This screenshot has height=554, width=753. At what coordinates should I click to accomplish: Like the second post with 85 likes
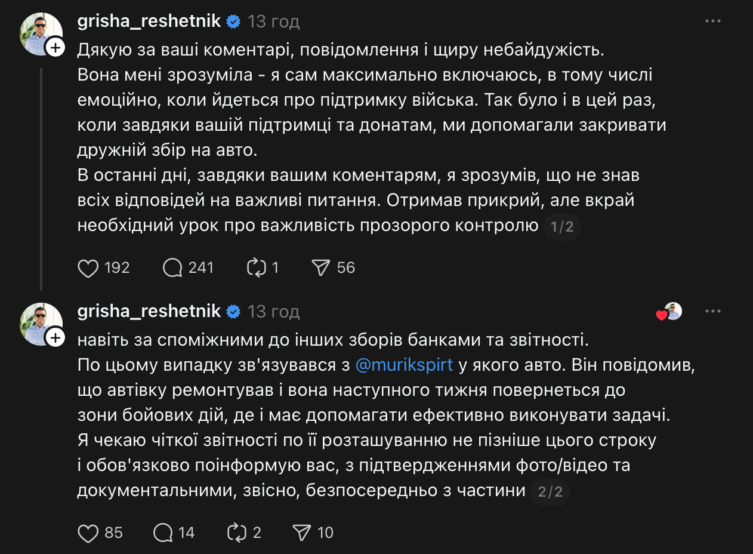pyautogui.click(x=88, y=533)
